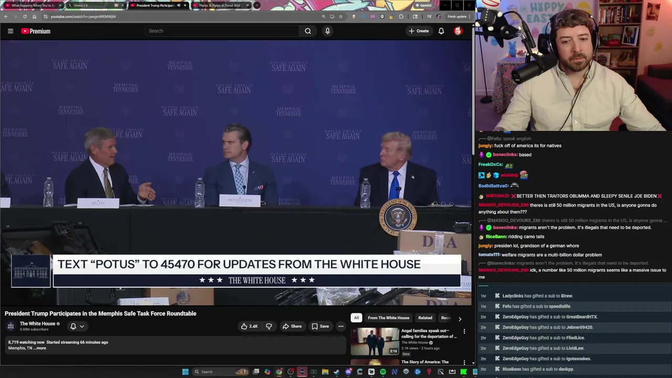Open Chrome from the taskbar
Image resolution: width=672 pixels, height=378 pixels.
(x=279, y=372)
